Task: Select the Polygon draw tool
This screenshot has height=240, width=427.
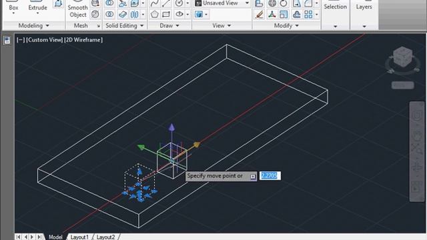Action: [155, 14]
